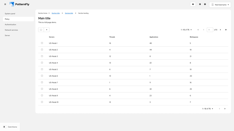Viewport: 234px width, 131px height.
Task: Click the Servers column header
Action: 52,37
